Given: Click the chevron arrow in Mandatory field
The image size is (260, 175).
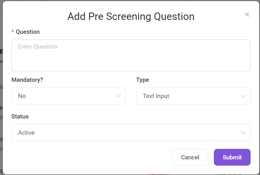Looking at the screenshot, I should (118, 96).
